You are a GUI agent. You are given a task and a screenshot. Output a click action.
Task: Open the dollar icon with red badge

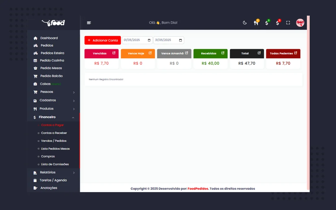[x=277, y=23]
